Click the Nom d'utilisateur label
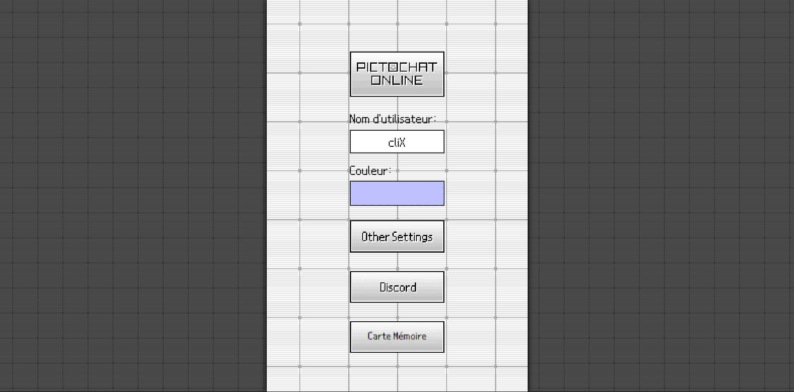Viewport: 794px width, 392px height. (x=392, y=119)
